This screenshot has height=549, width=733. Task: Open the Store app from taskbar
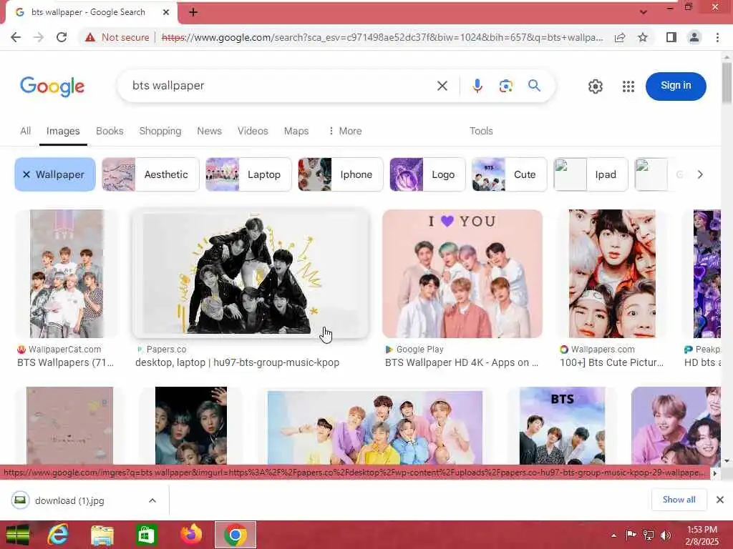(146, 535)
